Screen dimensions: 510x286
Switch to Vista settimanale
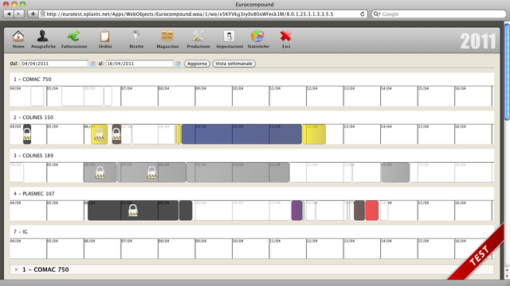pos(233,64)
